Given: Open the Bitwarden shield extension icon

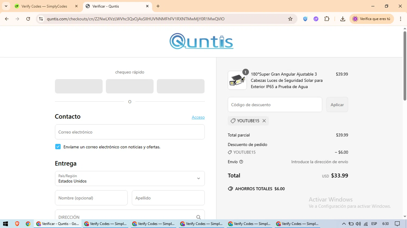Looking at the screenshot, I should click(x=305, y=19).
